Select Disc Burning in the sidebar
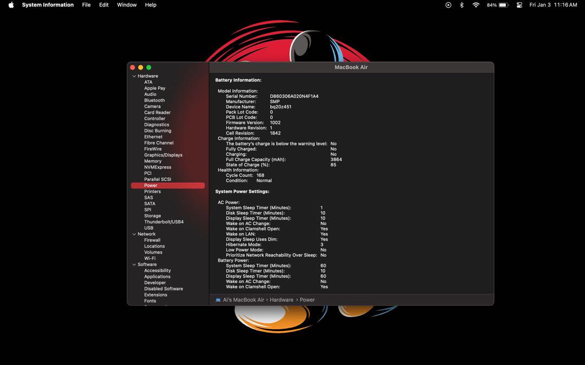 click(x=158, y=131)
